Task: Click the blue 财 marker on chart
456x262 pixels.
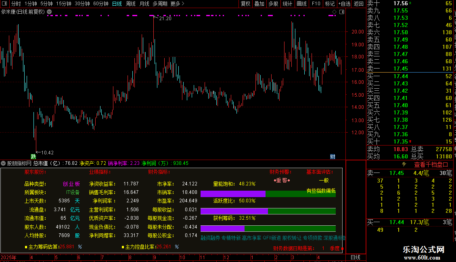Action: 333,156
